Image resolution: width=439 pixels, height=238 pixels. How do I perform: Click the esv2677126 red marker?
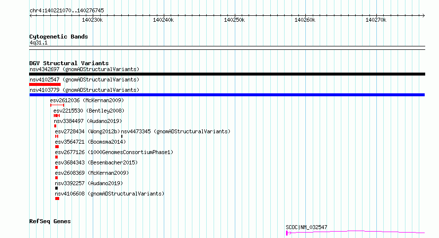click(56, 157)
